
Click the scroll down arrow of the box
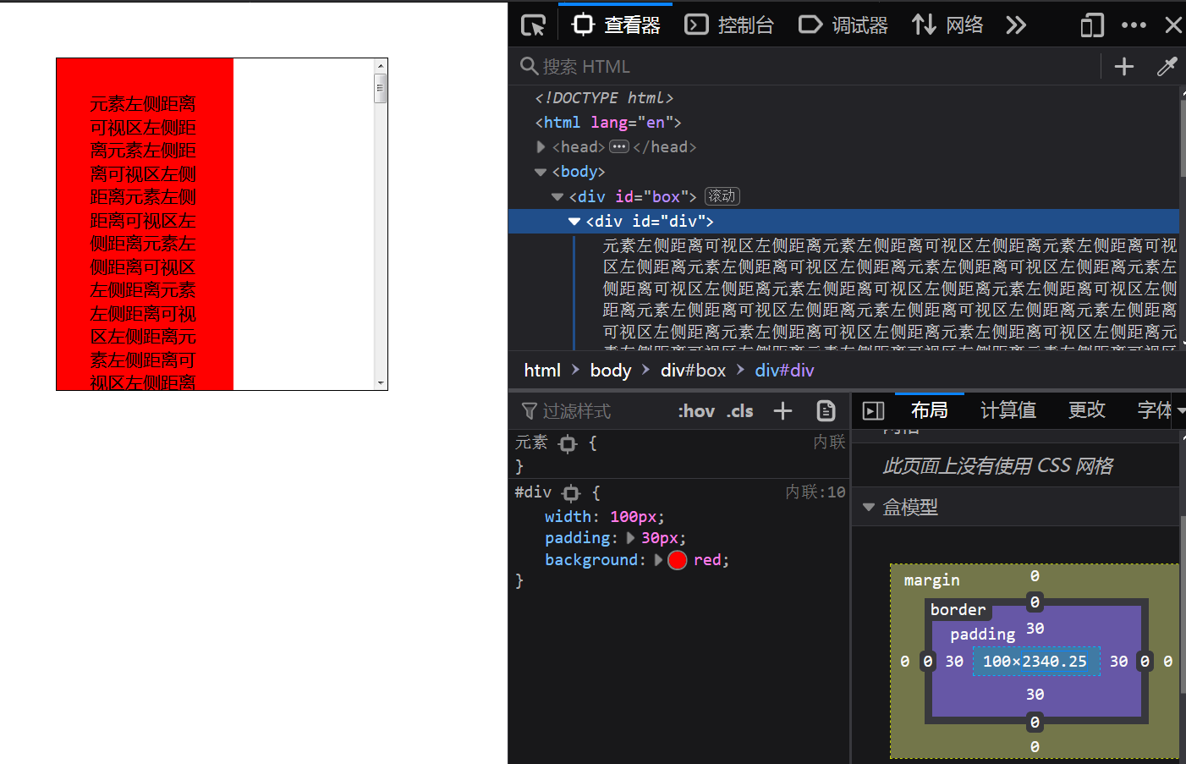[381, 383]
